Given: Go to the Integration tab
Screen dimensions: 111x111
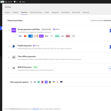Looking at the screenshot, I should coord(55,12).
